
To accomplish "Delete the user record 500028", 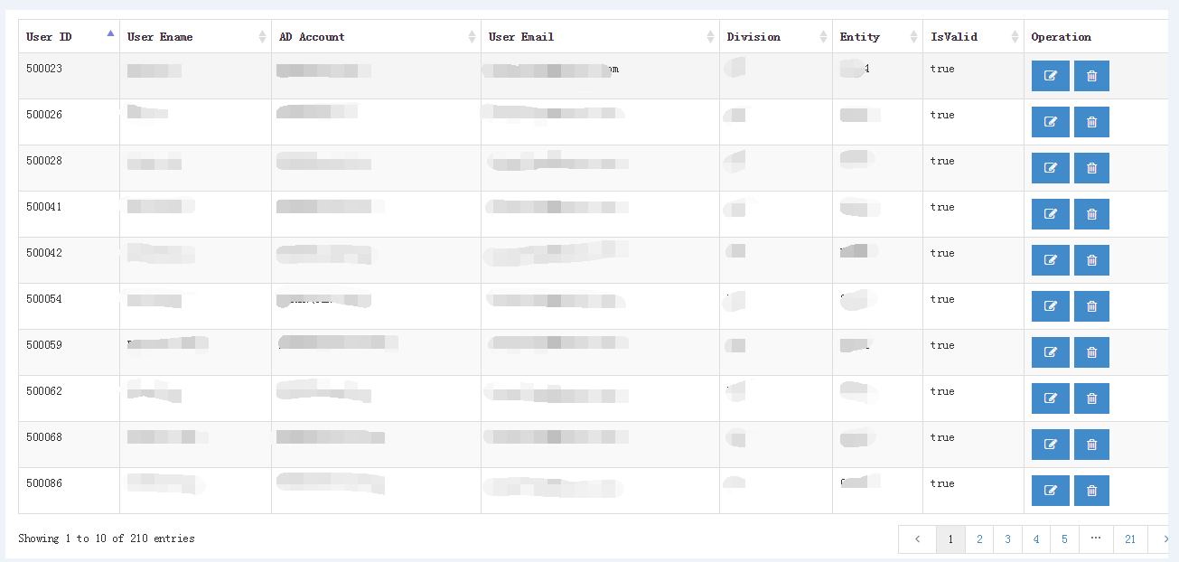I will pos(1091,168).
